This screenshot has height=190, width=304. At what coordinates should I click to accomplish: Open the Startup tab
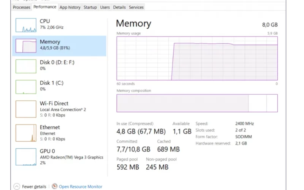click(90, 7)
